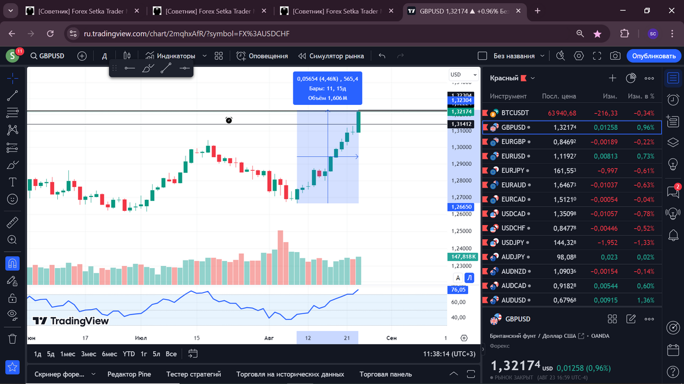Click the trash remove objects icon
684x384 pixels.
[13, 338]
